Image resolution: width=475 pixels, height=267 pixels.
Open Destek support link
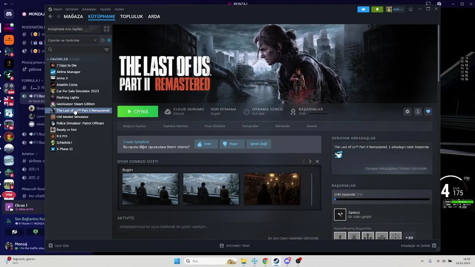tap(312, 126)
